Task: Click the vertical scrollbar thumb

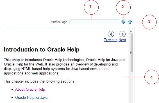Action: click(131, 53)
